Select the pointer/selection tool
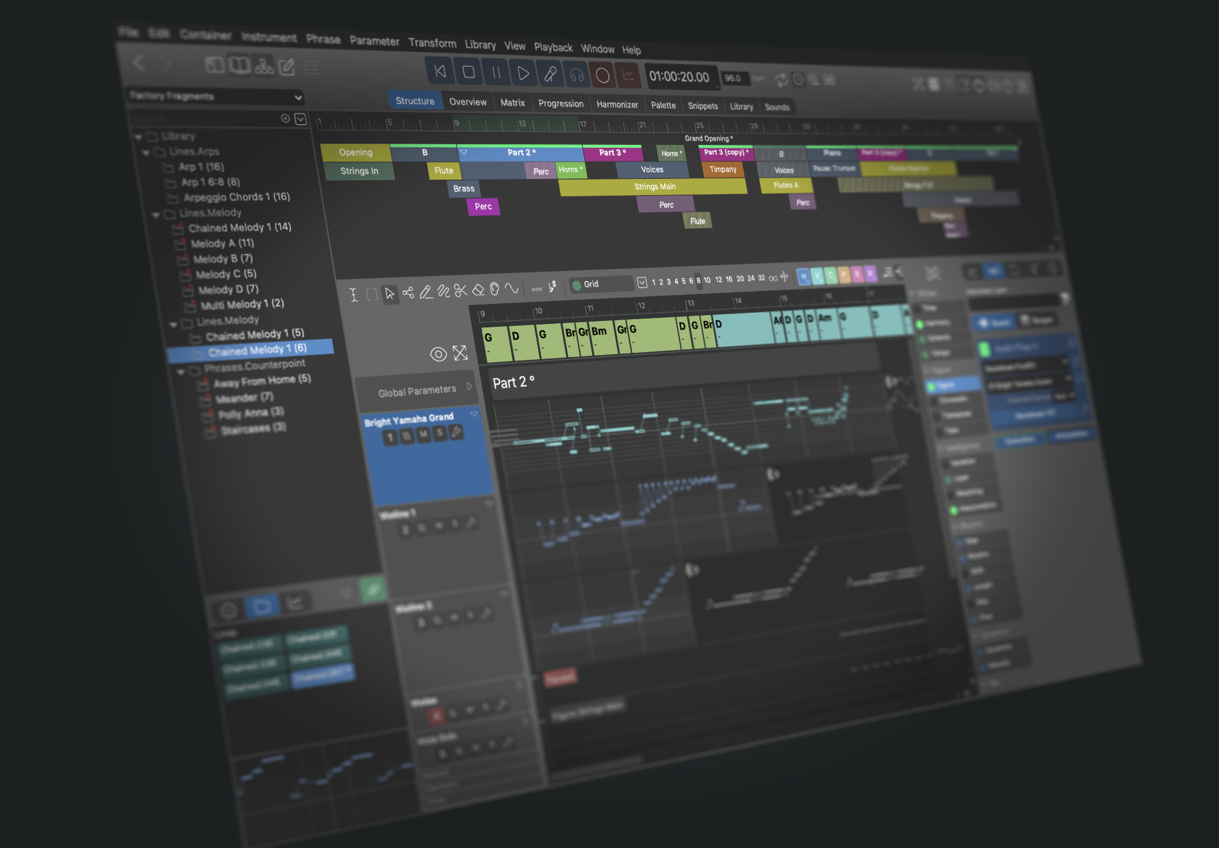 [387, 290]
